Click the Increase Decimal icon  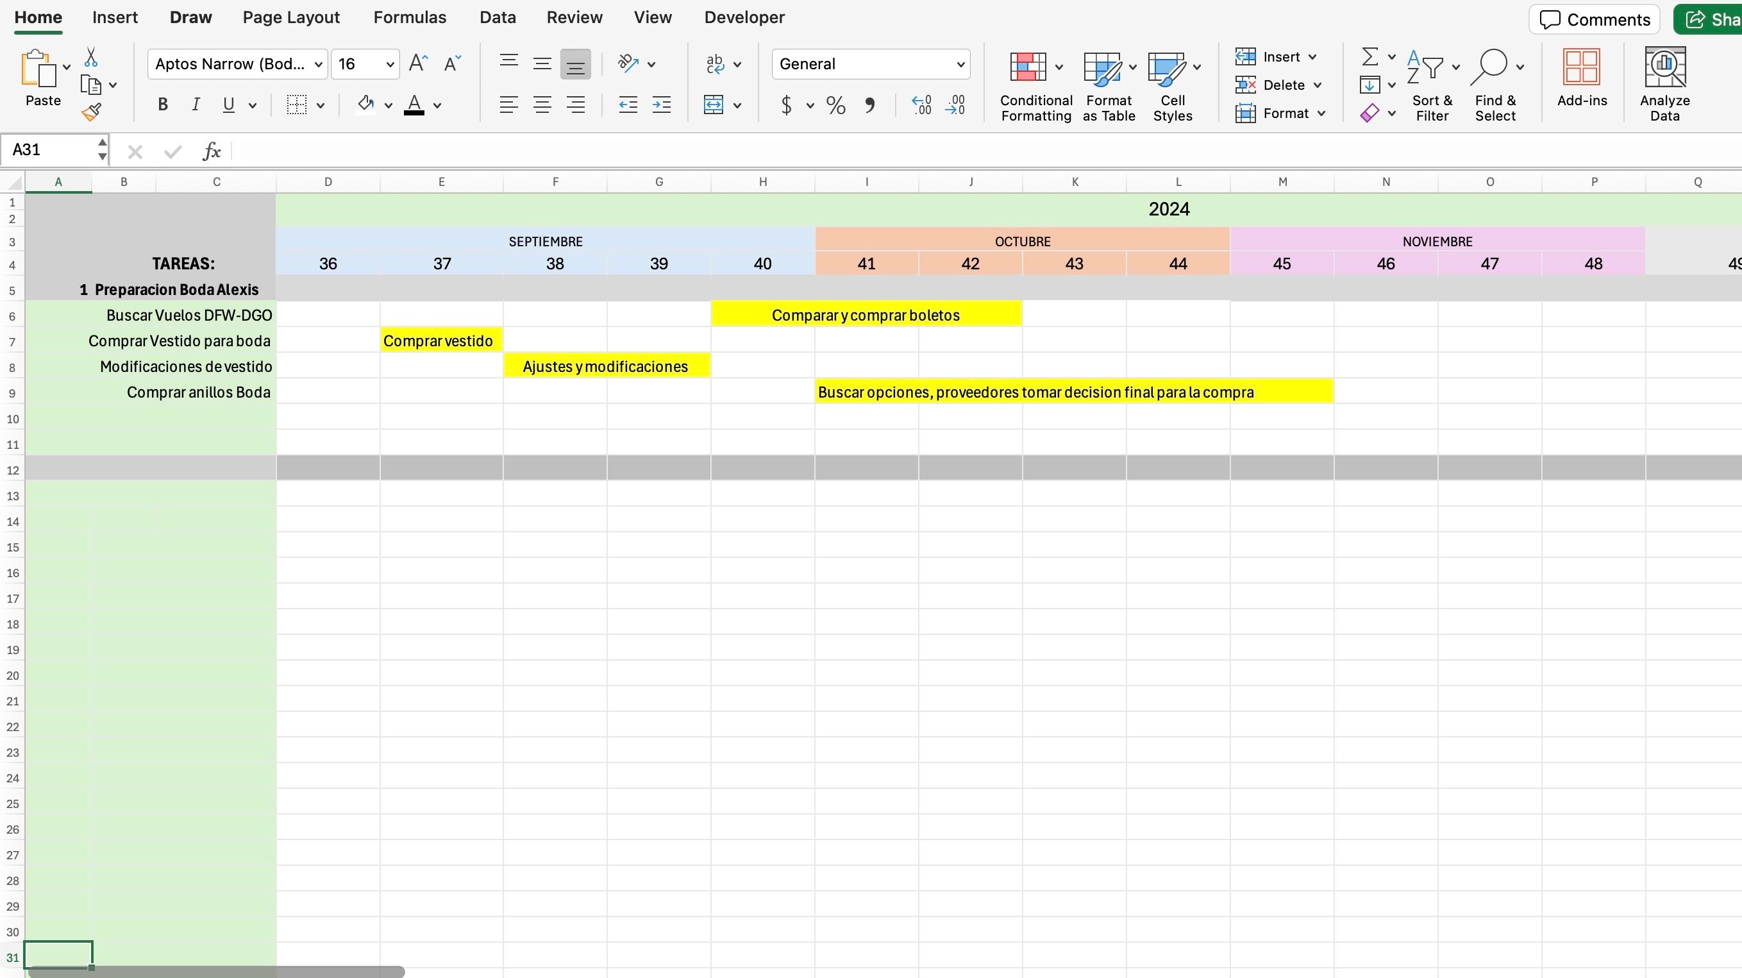point(922,104)
